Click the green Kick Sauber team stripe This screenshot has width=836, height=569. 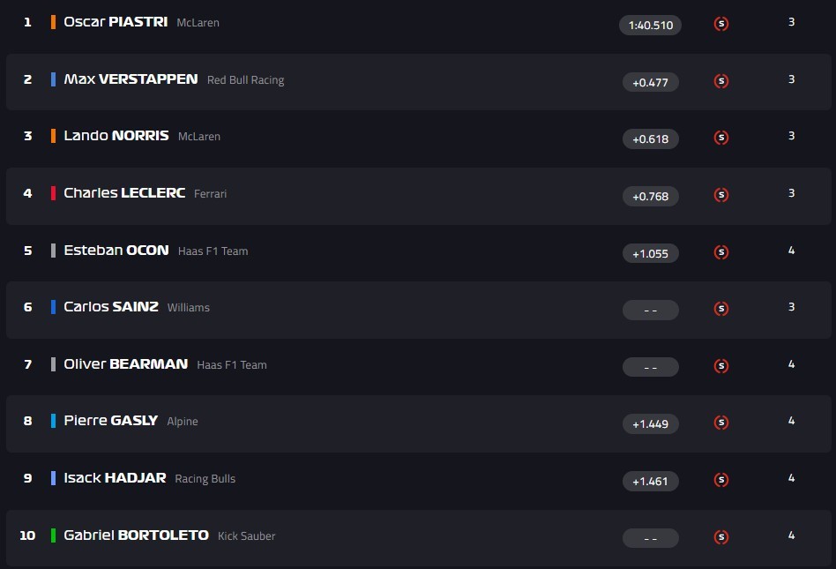(x=54, y=535)
